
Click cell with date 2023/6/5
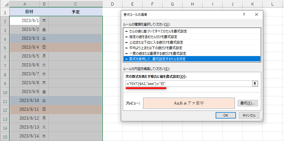(x=25, y=56)
